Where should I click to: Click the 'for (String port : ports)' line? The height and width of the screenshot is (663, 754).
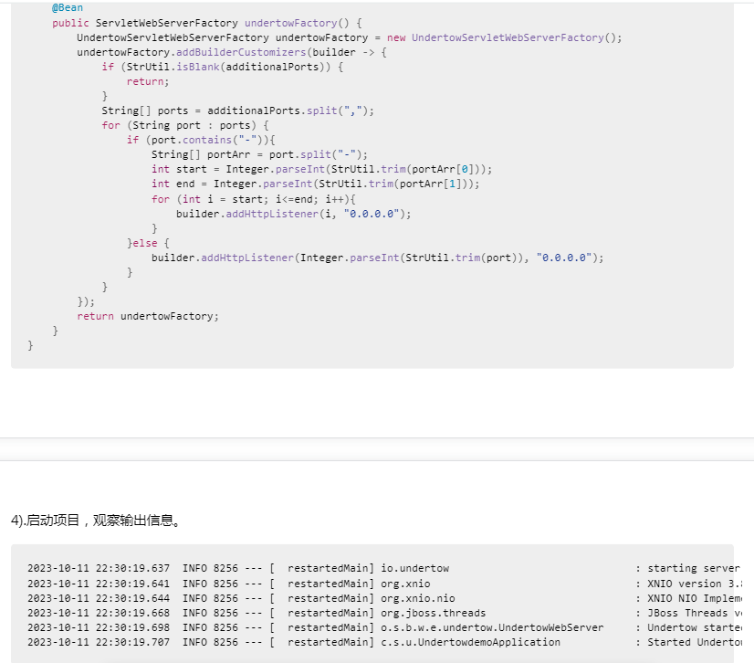click(x=185, y=125)
